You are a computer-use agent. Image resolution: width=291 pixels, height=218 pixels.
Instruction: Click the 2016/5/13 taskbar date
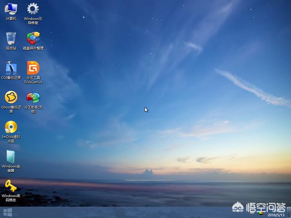(x=276, y=215)
